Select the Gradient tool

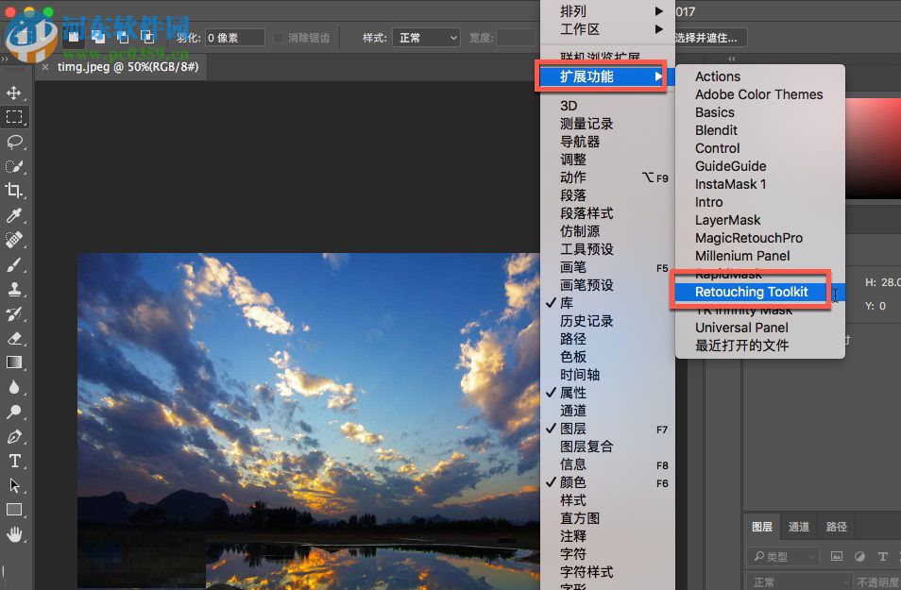click(14, 362)
